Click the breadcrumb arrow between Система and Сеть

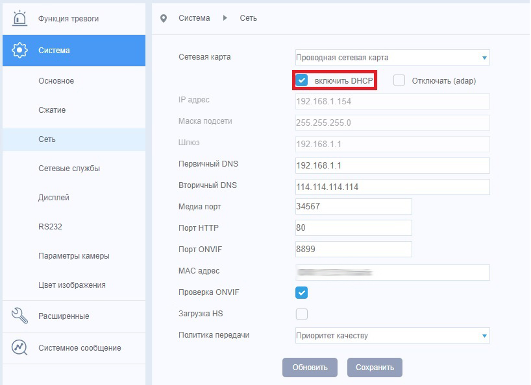pyautogui.click(x=225, y=18)
